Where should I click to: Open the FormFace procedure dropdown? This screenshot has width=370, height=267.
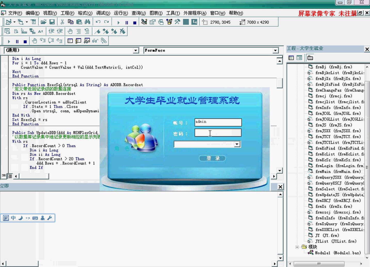point(276,50)
